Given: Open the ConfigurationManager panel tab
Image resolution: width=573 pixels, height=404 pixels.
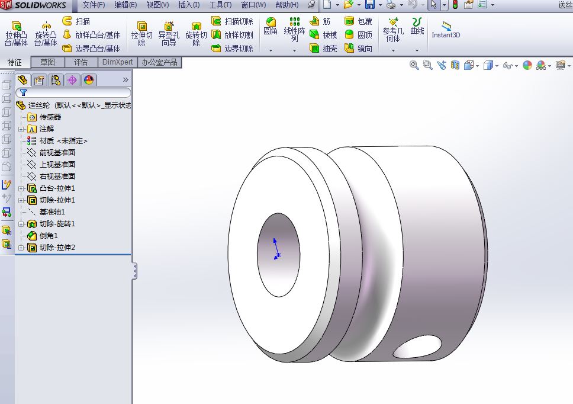Looking at the screenshot, I should click(56, 80).
